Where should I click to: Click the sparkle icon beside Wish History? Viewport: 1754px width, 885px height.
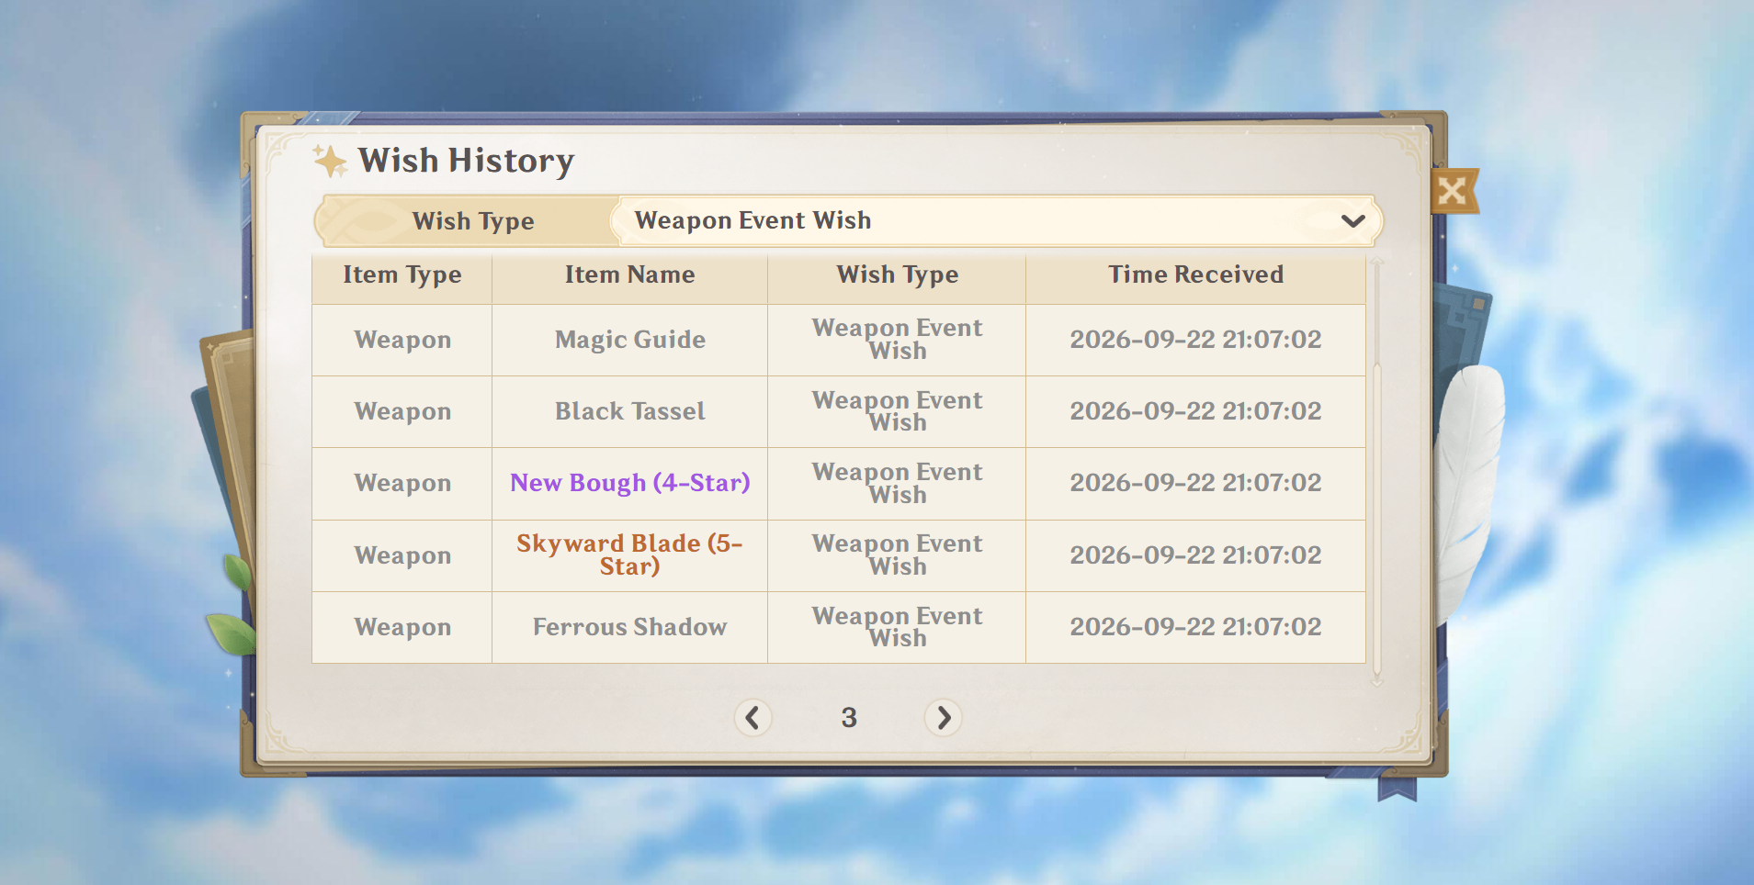tap(330, 161)
